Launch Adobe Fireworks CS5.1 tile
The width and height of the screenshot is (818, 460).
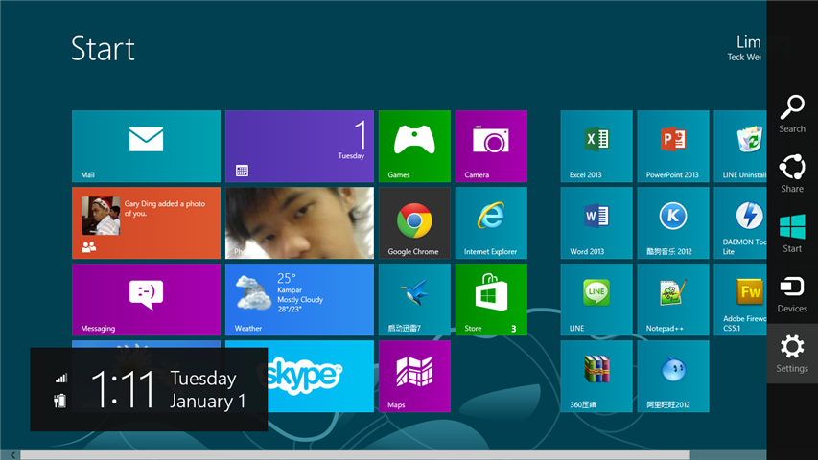pyautogui.click(x=740, y=299)
